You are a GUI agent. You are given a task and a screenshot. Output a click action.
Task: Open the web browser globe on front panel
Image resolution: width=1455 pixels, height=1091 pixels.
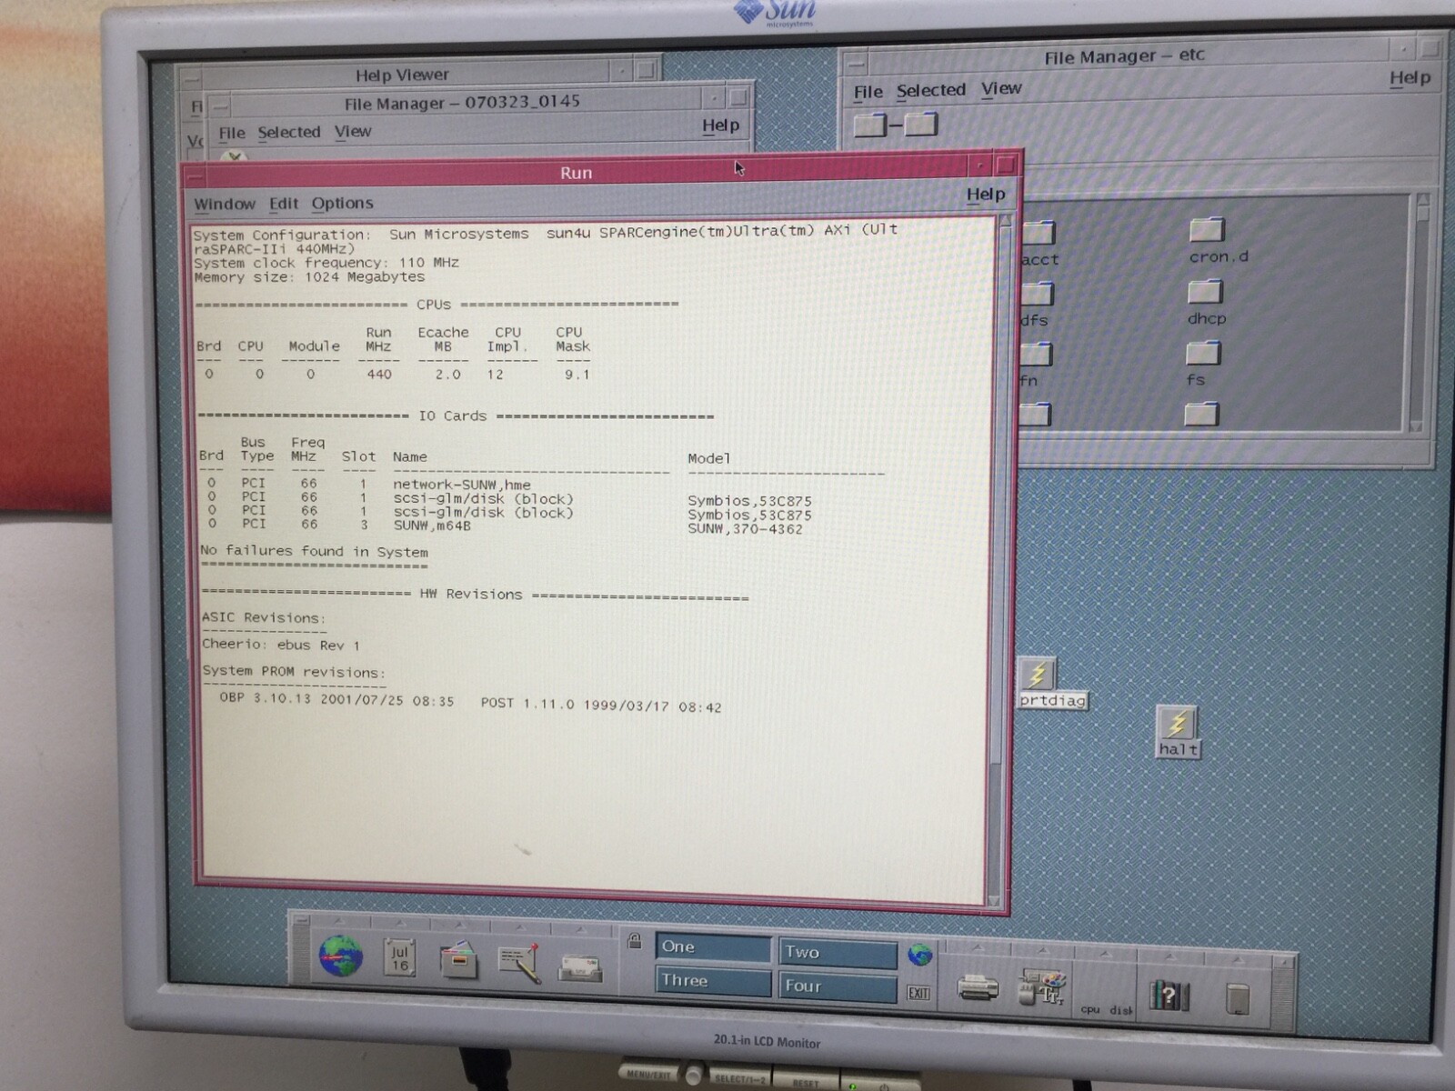pyautogui.click(x=341, y=956)
